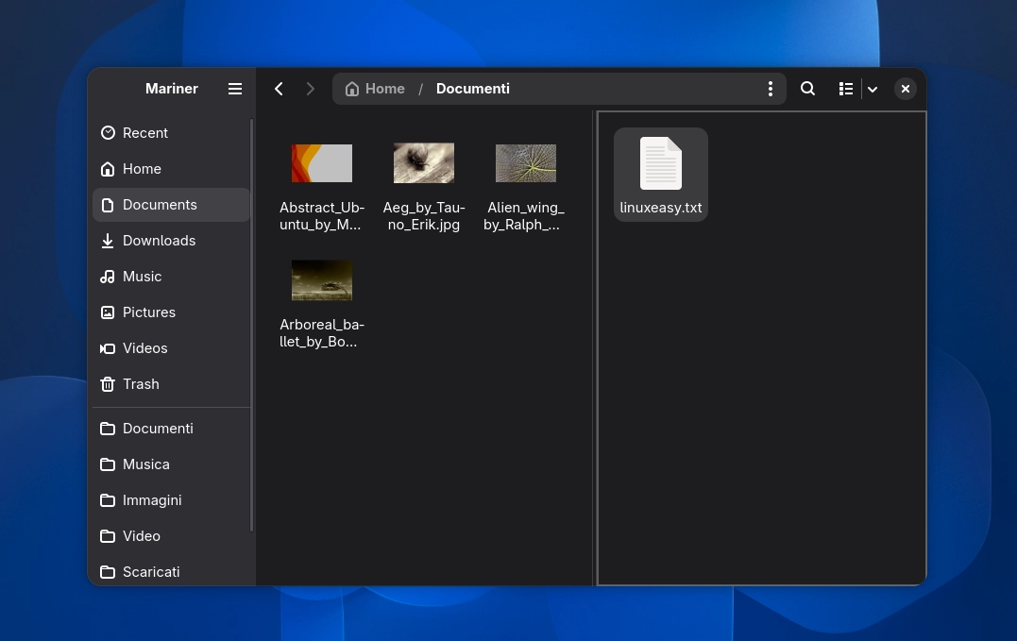The height and width of the screenshot is (641, 1017).
Task: Select the linuxeasy.txt file icon
Action: [661, 163]
